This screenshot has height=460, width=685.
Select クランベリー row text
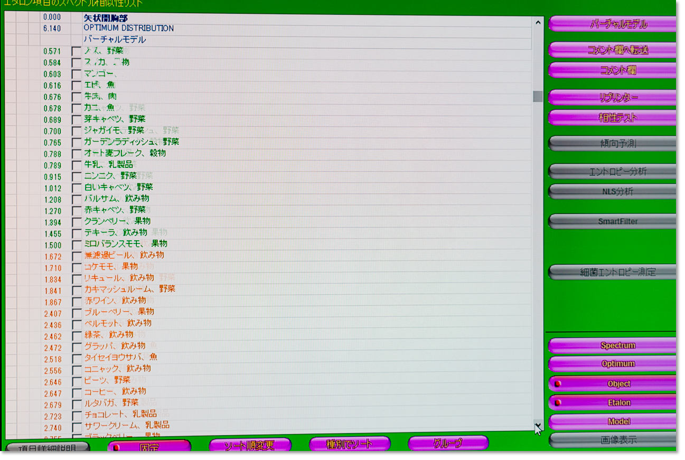click(118, 221)
